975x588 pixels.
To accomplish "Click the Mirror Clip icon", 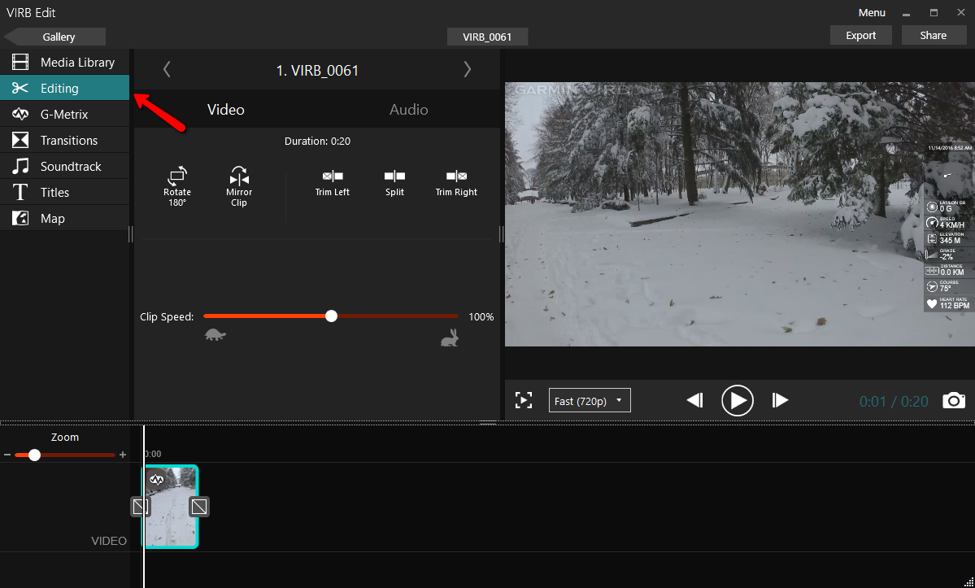I will coord(239,176).
